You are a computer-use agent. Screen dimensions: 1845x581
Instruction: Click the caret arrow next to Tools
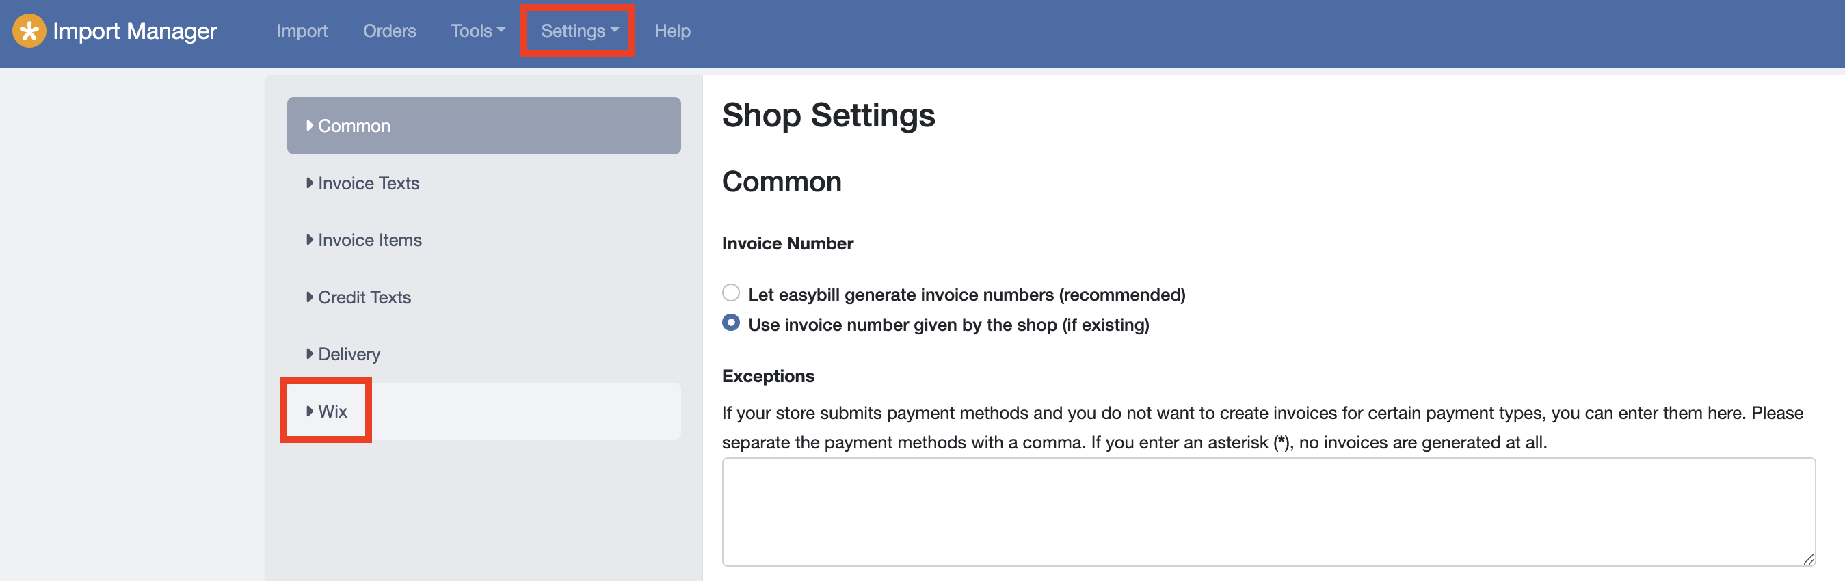[501, 30]
